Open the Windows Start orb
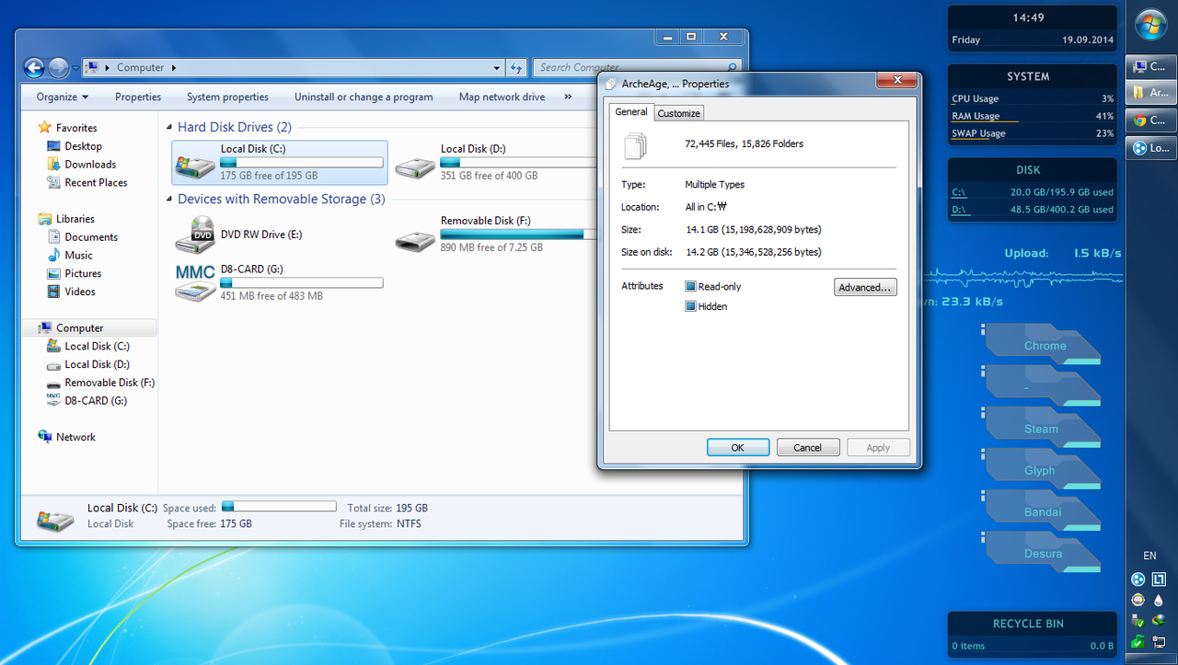Screen dimensions: 1178x665 pyautogui.click(x=1150, y=25)
